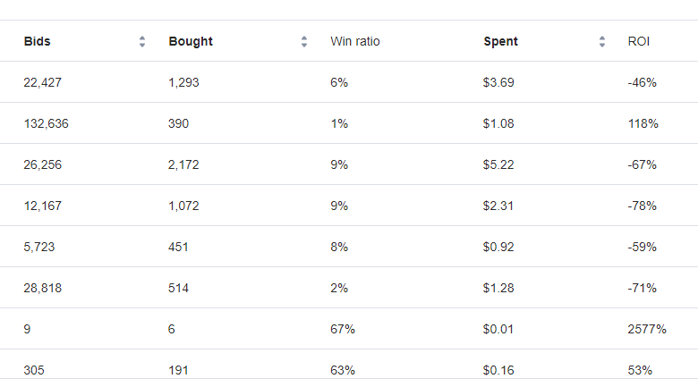Click the $5.22 spent value

click(498, 164)
